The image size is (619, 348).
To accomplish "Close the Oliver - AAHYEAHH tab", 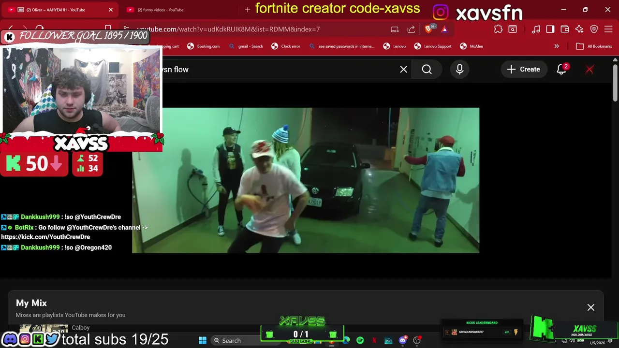I will tap(110, 10).
